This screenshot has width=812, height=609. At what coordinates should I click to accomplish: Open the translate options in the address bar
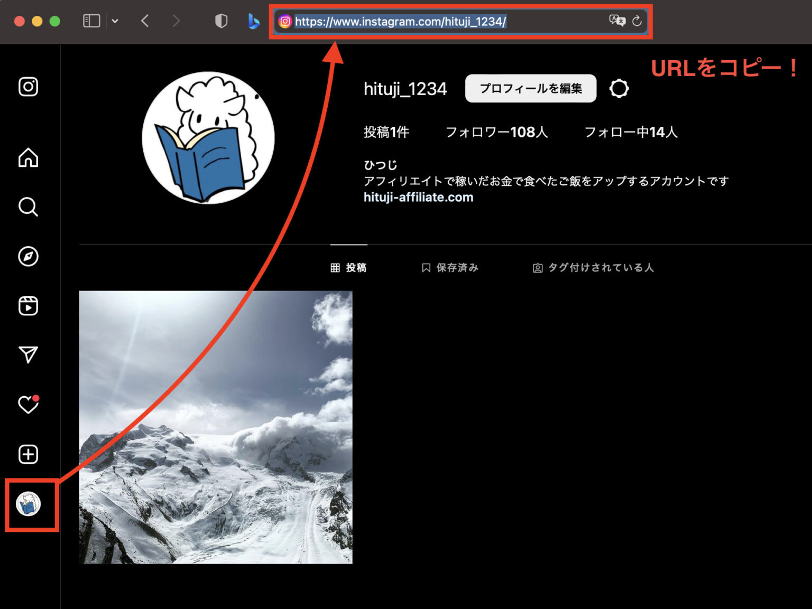pos(616,21)
